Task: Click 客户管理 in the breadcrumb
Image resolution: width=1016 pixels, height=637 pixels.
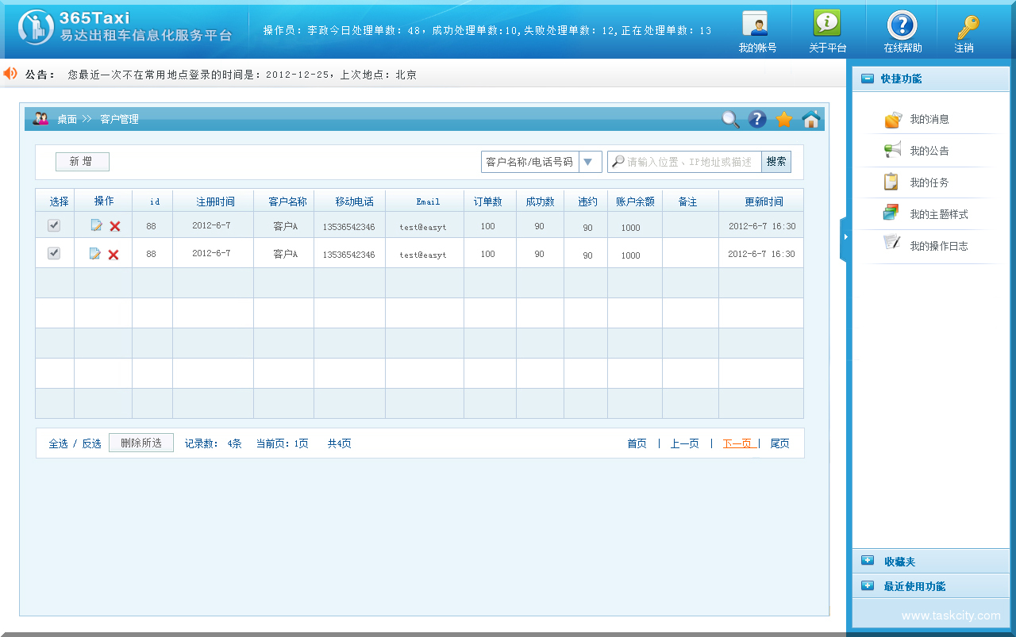Action: (119, 119)
